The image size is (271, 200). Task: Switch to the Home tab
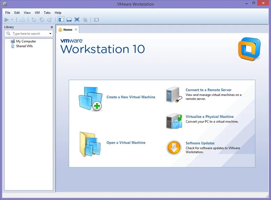click(x=68, y=30)
